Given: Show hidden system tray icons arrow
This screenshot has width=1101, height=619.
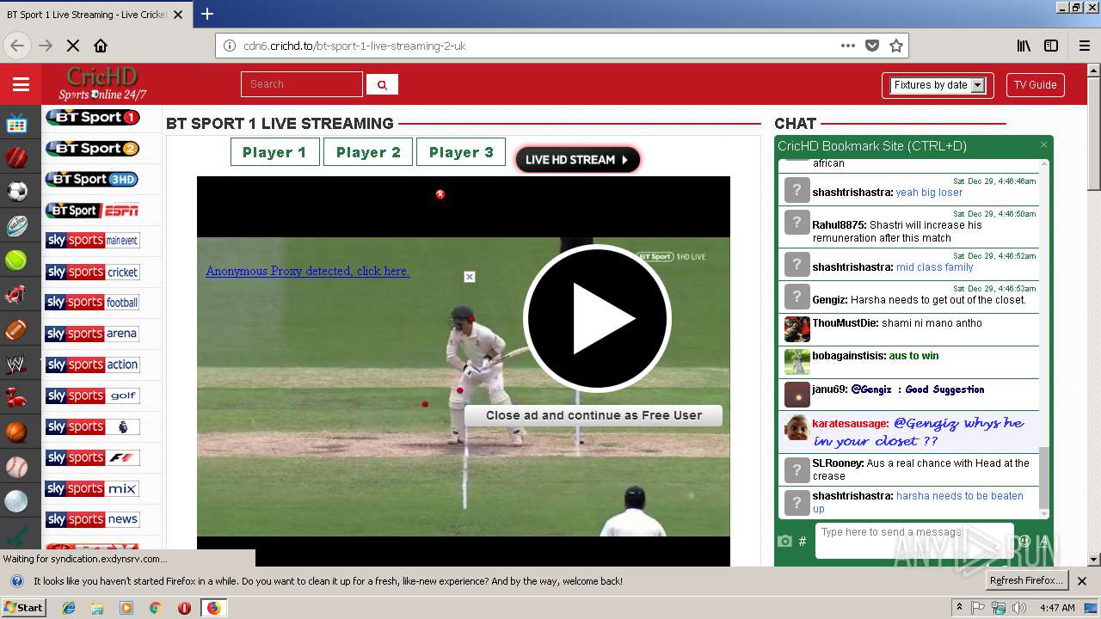Looking at the screenshot, I should pyautogui.click(x=959, y=608).
